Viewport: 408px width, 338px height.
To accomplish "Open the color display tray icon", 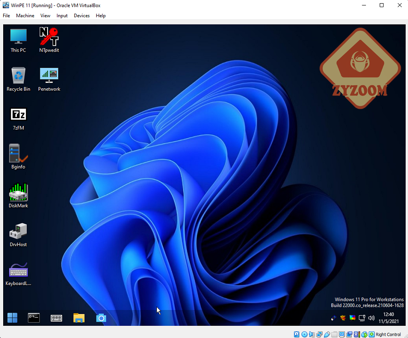I will tap(352, 318).
